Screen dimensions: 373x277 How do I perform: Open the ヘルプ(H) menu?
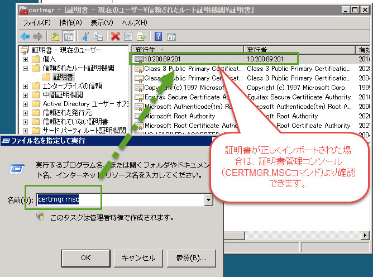tap(135, 23)
